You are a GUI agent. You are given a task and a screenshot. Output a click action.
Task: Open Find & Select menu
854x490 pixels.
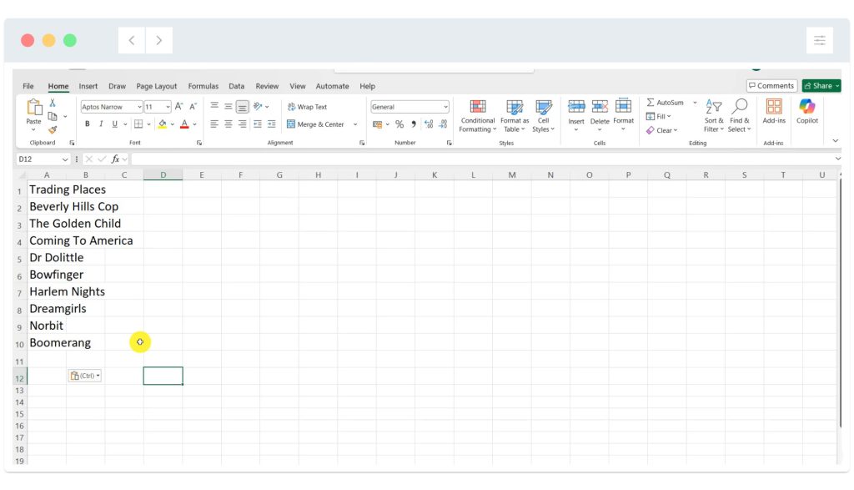click(740, 115)
